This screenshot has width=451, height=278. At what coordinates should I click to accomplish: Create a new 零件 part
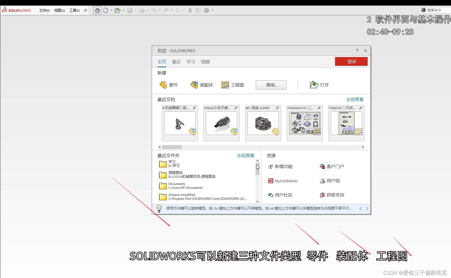(x=169, y=85)
